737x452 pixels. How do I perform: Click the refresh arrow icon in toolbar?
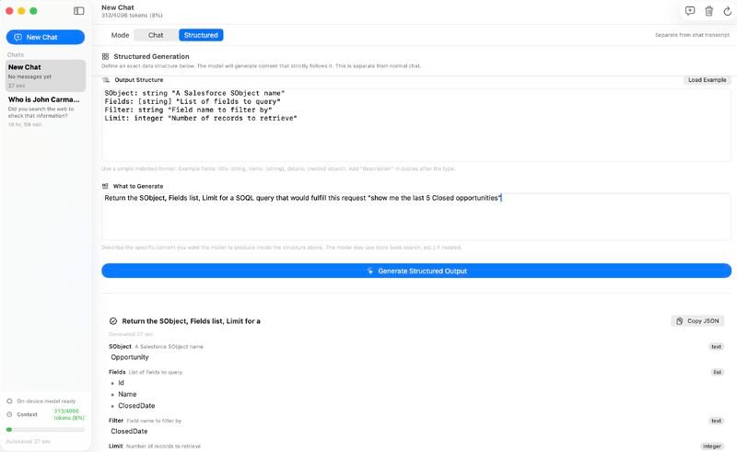(x=727, y=11)
